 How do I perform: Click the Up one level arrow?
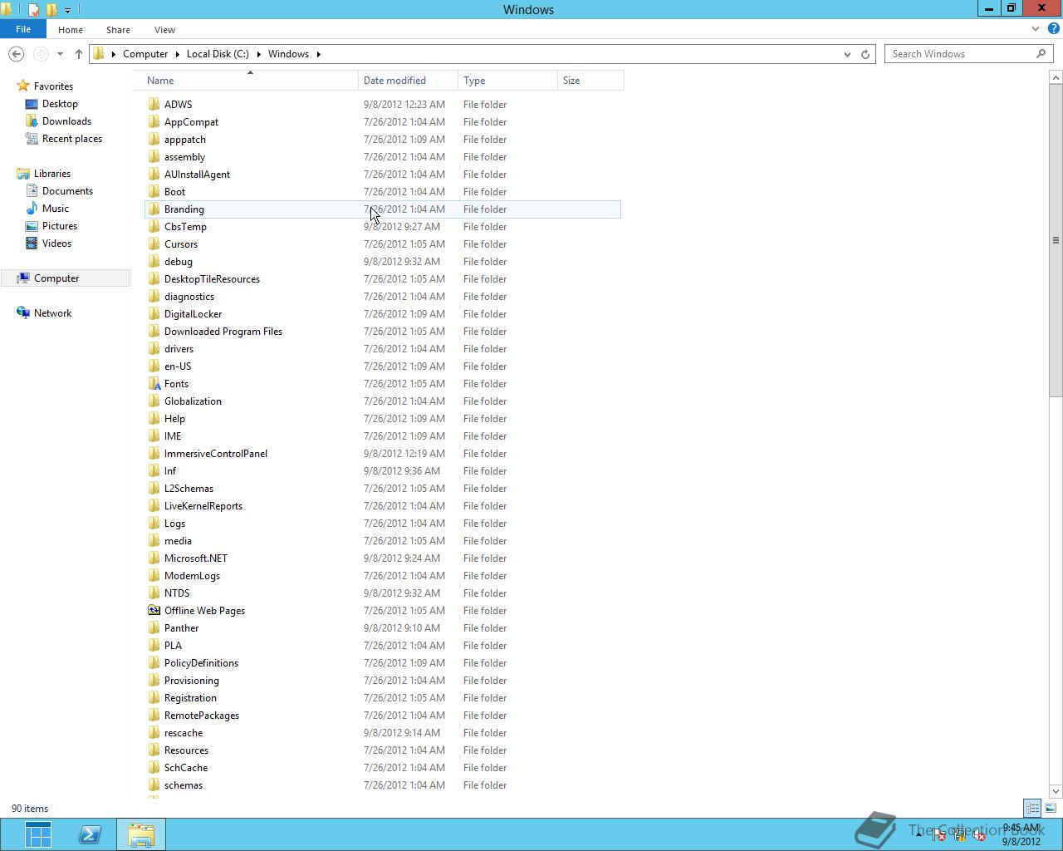(79, 54)
